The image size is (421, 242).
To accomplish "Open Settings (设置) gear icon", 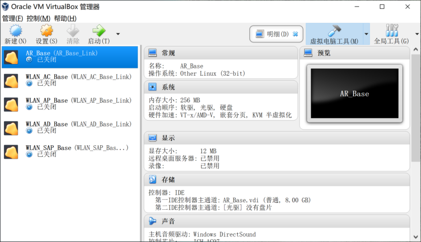I will point(46,31).
